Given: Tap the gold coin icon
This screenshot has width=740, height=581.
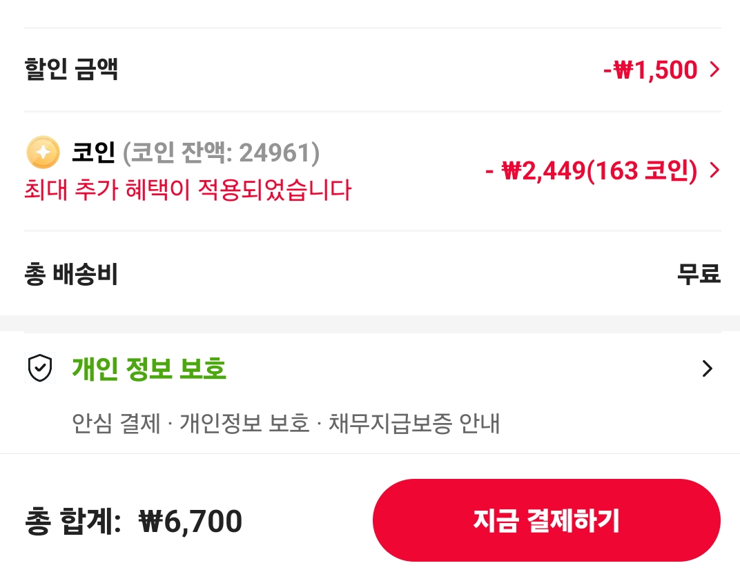Looking at the screenshot, I should pyautogui.click(x=43, y=152).
